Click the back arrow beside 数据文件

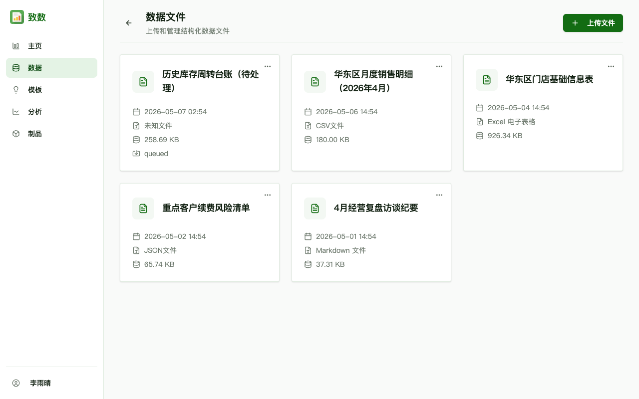point(129,23)
